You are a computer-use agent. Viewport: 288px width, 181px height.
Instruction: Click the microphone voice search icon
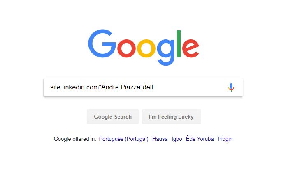point(231,87)
